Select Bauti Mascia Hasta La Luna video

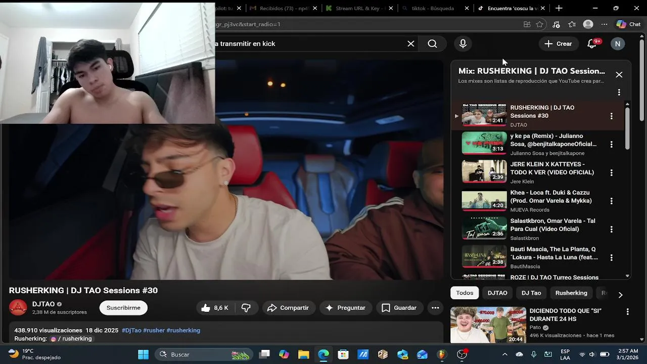coord(554,253)
